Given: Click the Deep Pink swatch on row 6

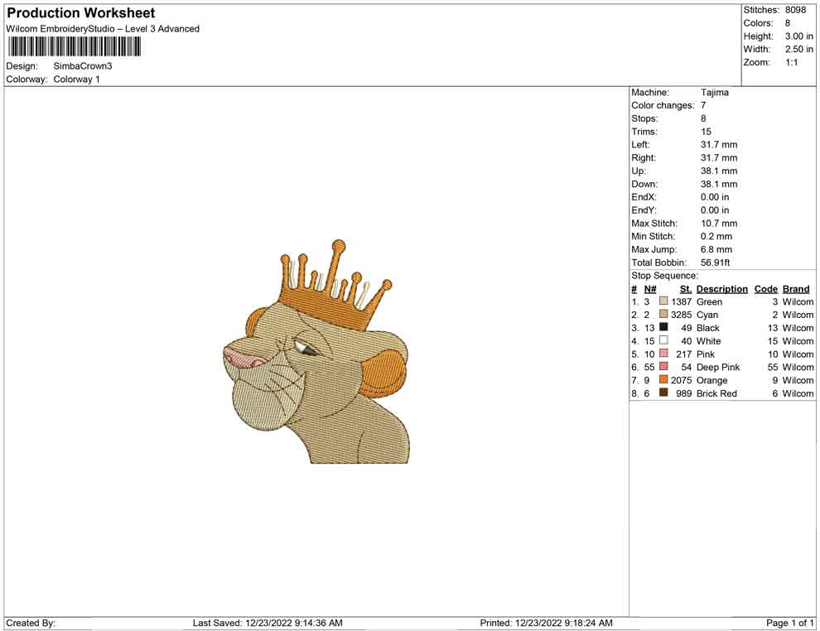Looking at the screenshot, I should coord(663,367).
